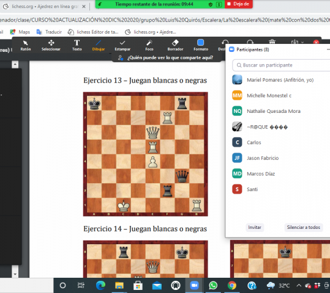Click the 'Silenciar a todos' button
This screenshot has height=293, width=330.
(303, 227)
